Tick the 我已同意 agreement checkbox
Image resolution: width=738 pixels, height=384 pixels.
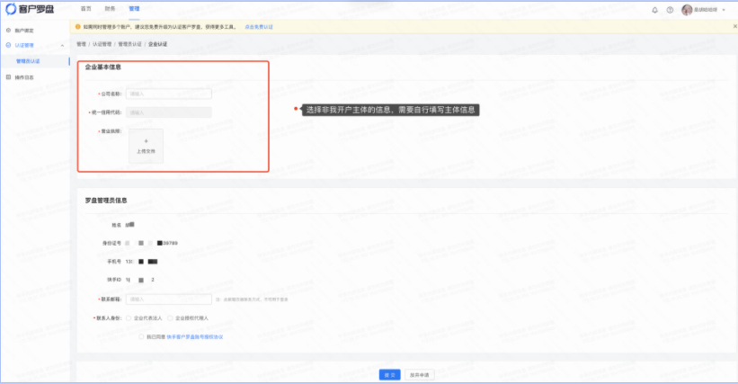(x=141, y=337)
